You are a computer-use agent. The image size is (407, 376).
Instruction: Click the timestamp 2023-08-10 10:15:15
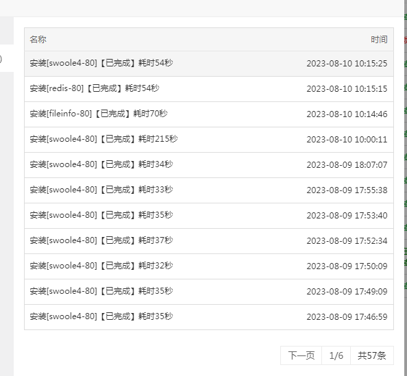pos(347,89)
